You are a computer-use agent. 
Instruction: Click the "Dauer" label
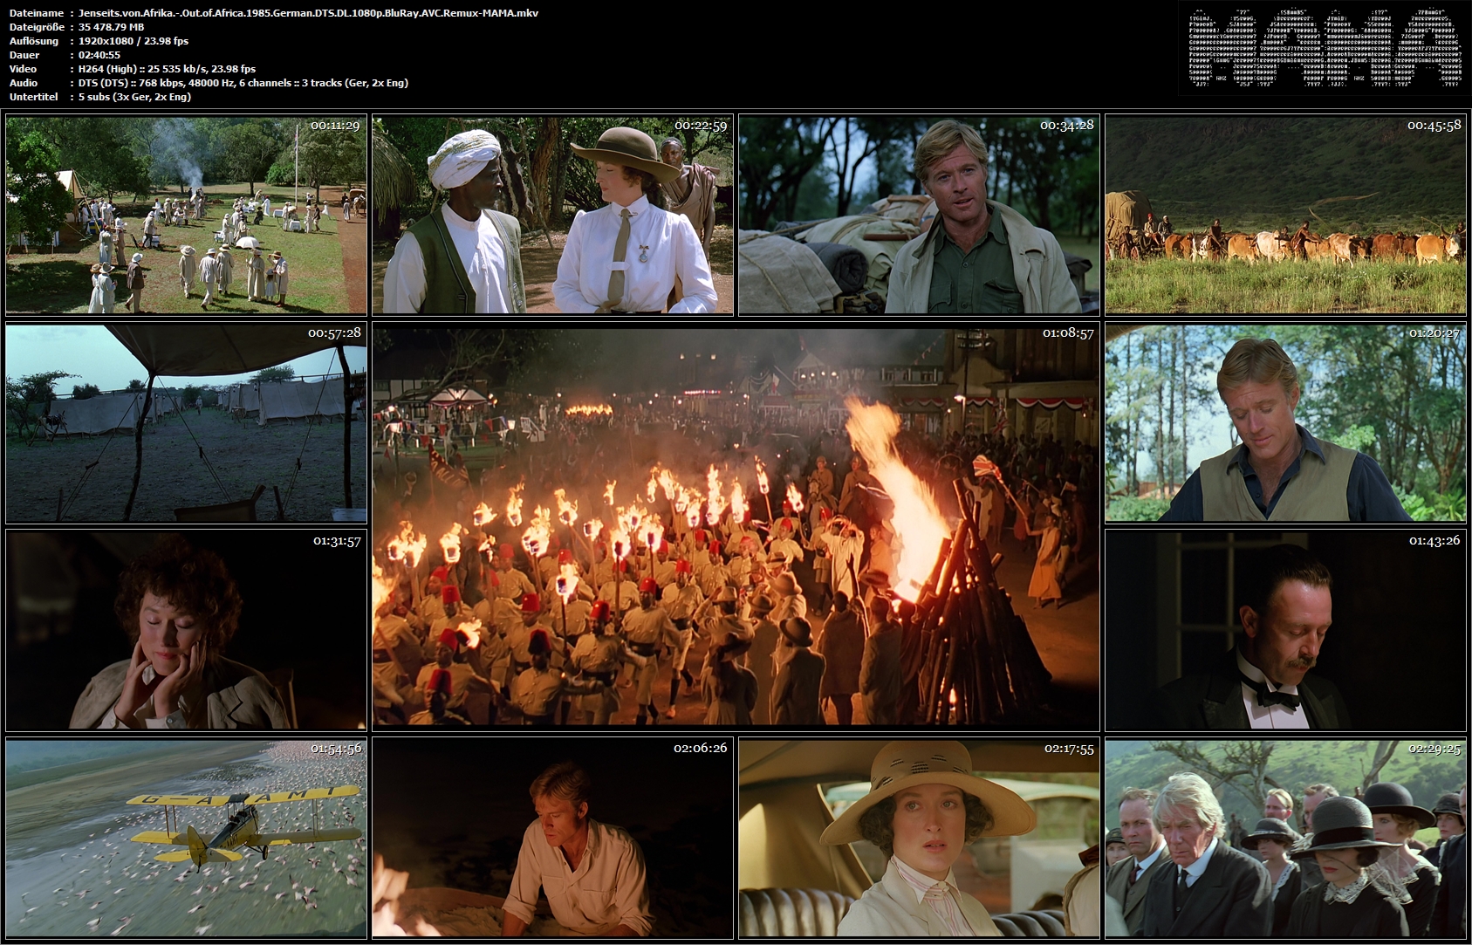pos(24,55)
